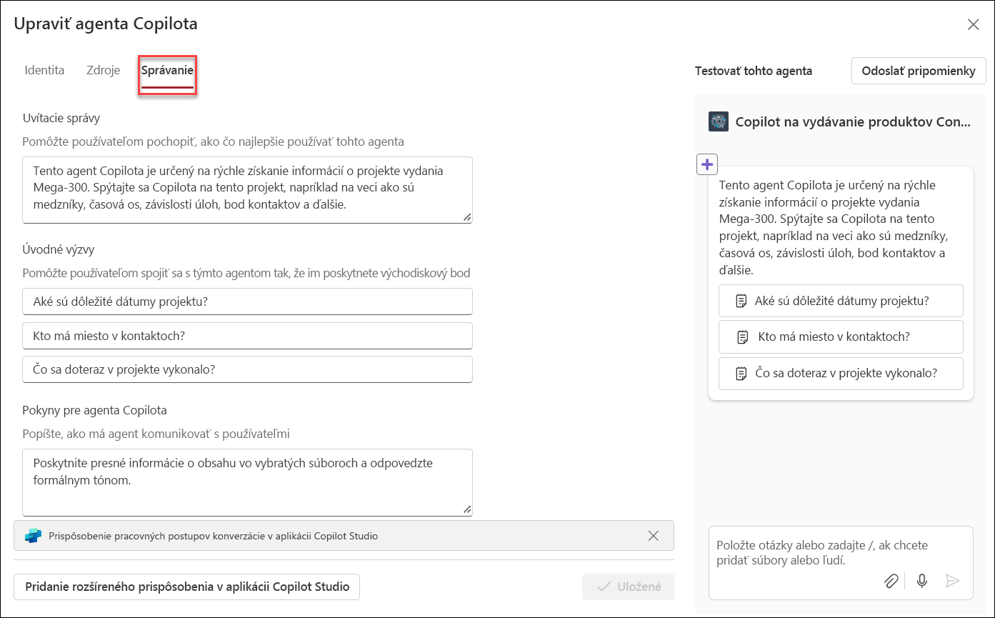Click the 'Uvítacie správy' heading

61,118
